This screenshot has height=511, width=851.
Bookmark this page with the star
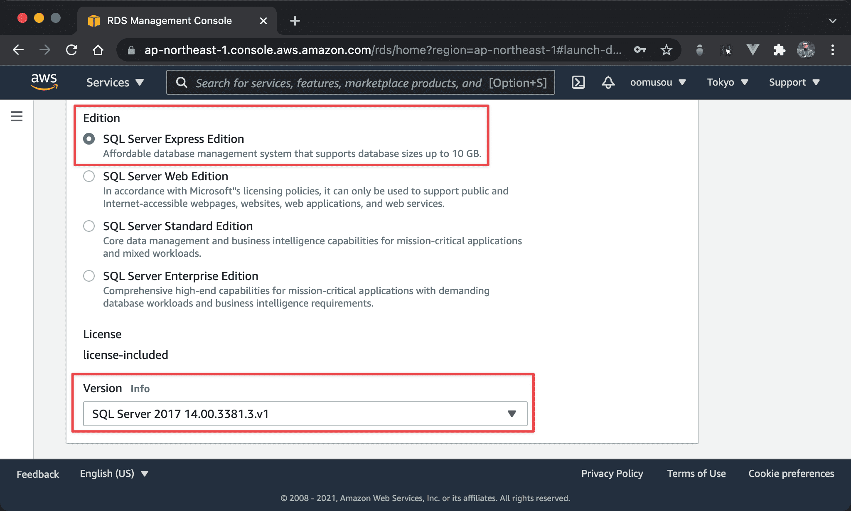[667, 50]
